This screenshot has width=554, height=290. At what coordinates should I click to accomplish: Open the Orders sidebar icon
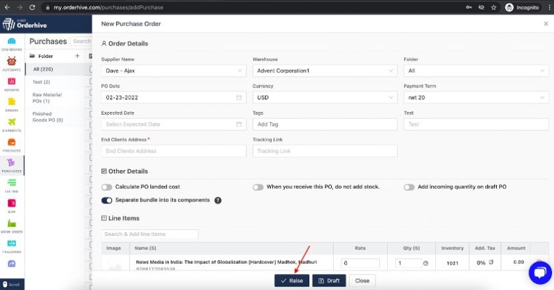point(11,104)
